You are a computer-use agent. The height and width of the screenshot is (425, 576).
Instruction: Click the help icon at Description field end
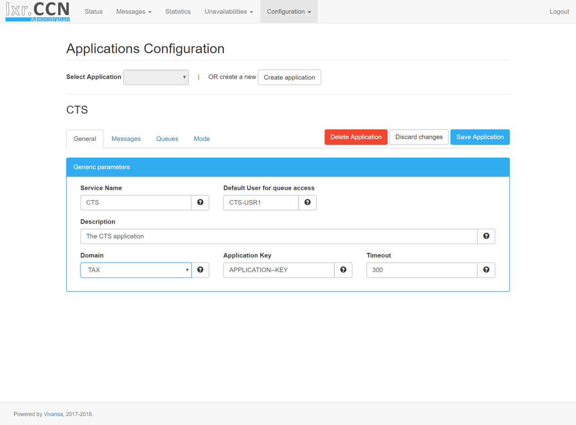coord(486,236)
